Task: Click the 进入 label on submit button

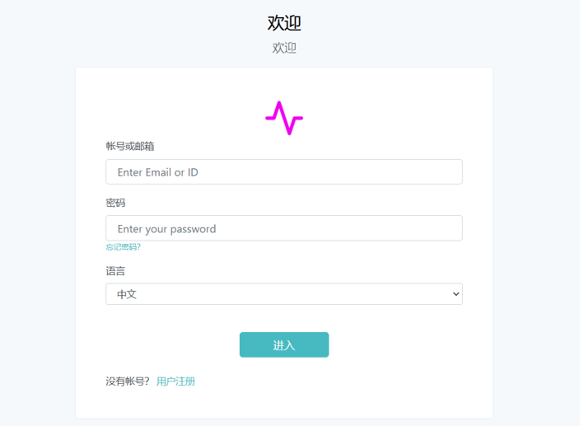Action: point(284,345)
